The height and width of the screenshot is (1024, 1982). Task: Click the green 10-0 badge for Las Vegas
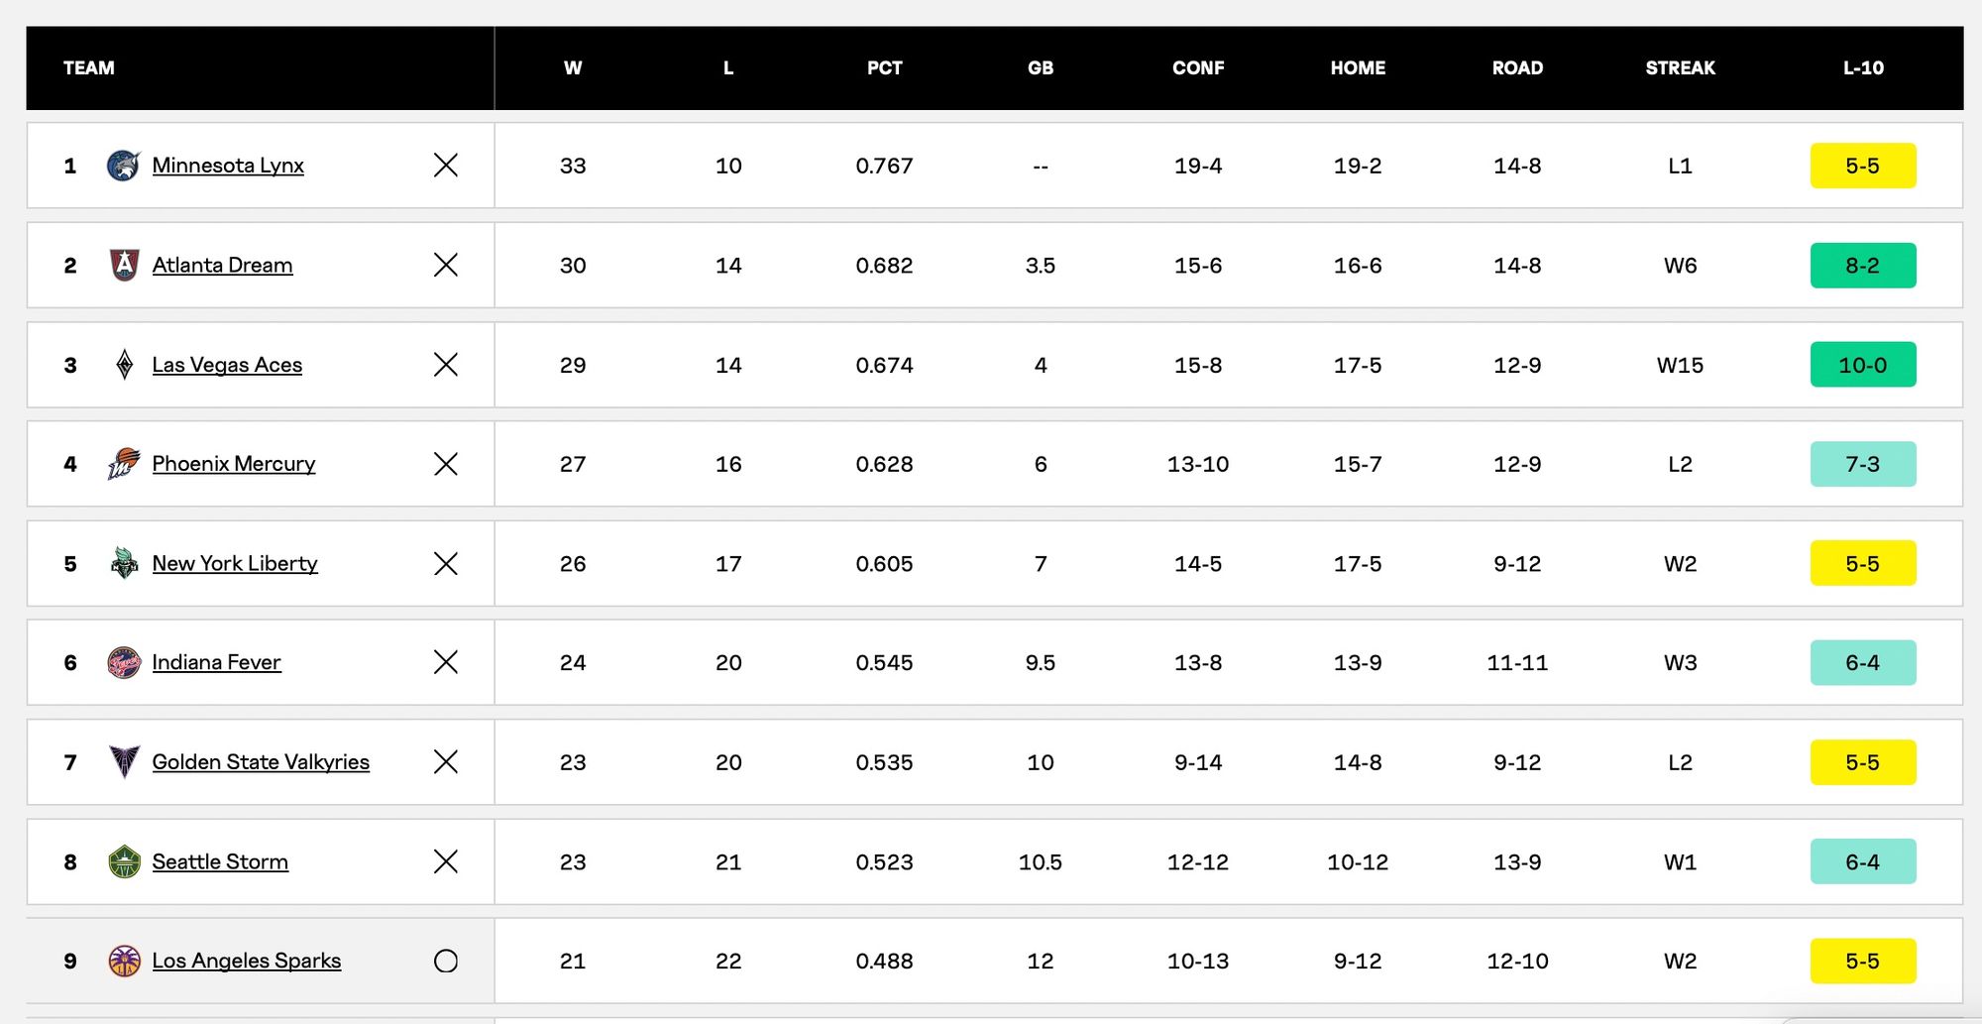click(x=1862, y=365)
